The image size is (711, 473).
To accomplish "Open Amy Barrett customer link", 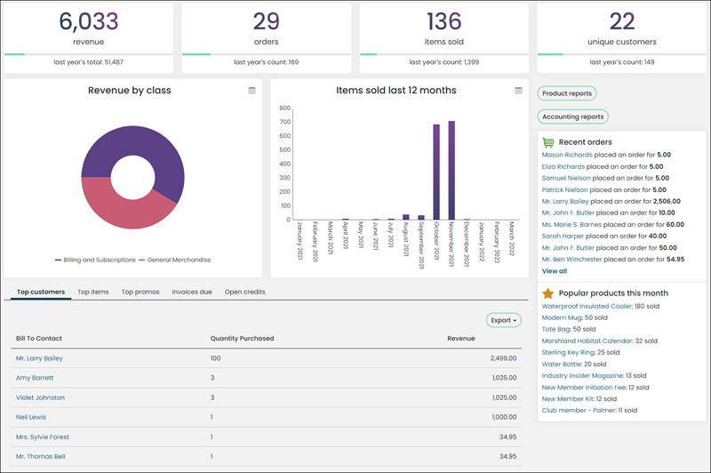I will coord(35,378).
